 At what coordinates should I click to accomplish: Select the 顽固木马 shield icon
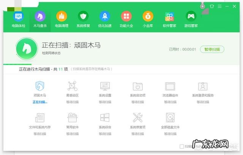40,86
